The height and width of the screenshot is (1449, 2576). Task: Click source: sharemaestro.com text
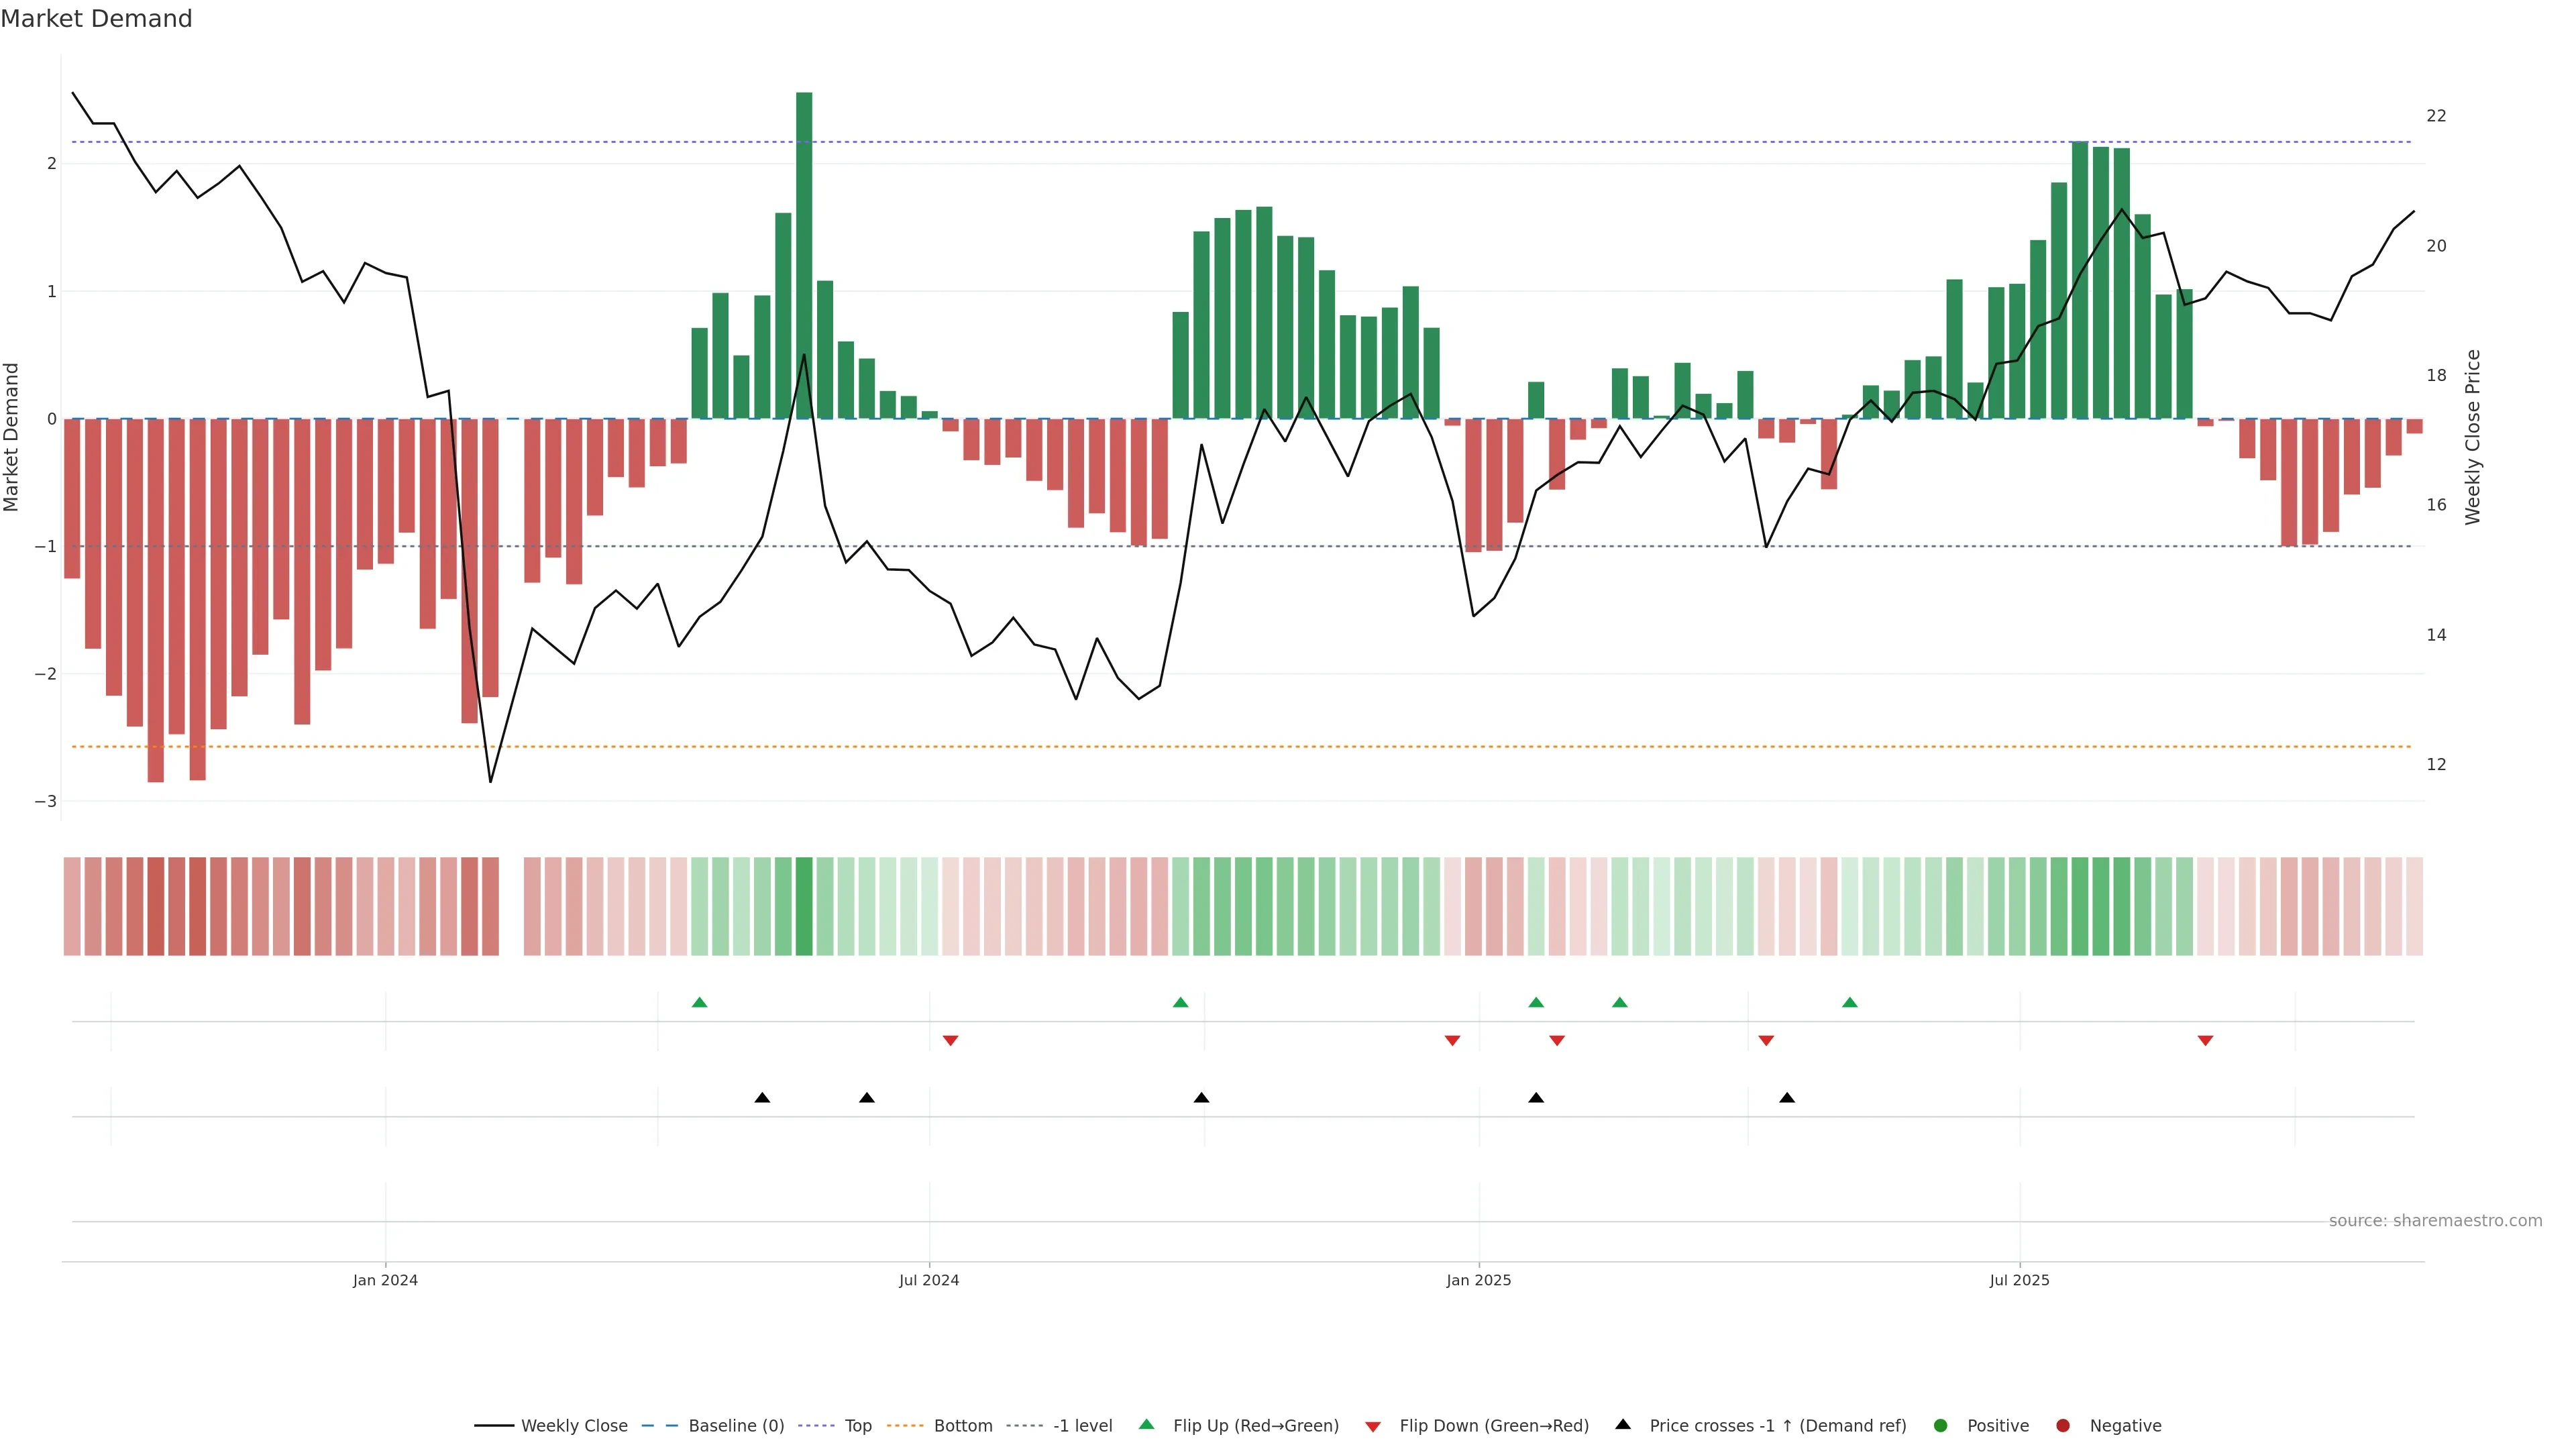pyautogui.click(x=2435, y=1221)
